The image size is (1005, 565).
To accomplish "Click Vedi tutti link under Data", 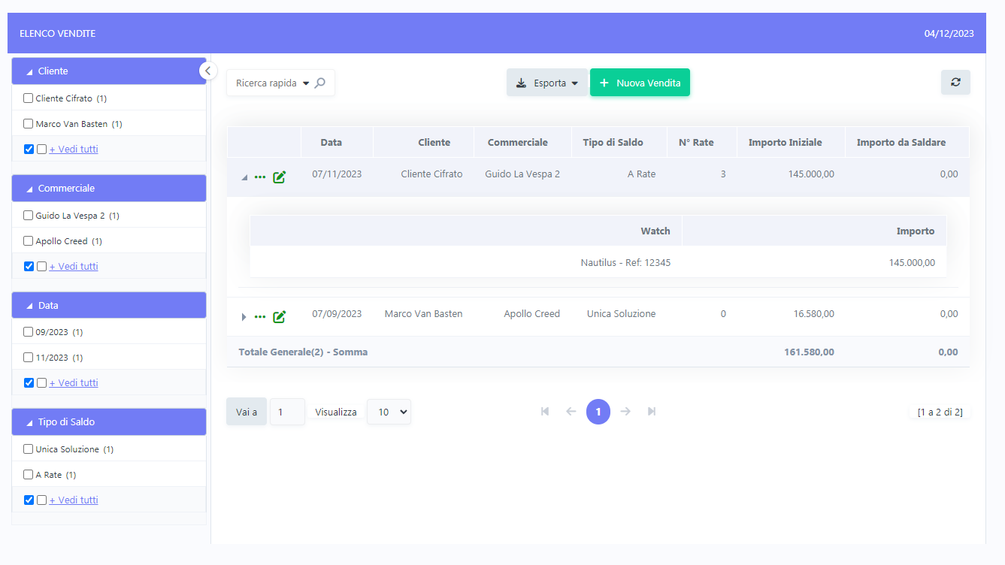I will coord(74,383).
